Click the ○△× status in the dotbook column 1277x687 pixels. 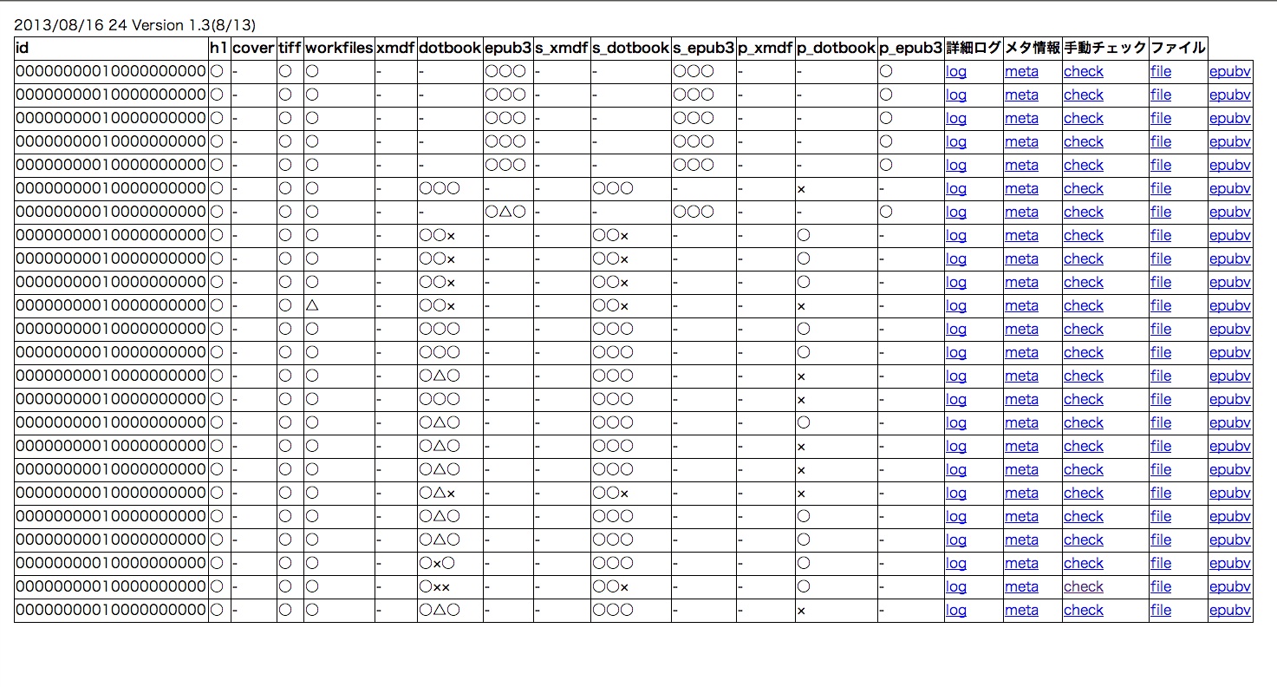tap(437, 494)
